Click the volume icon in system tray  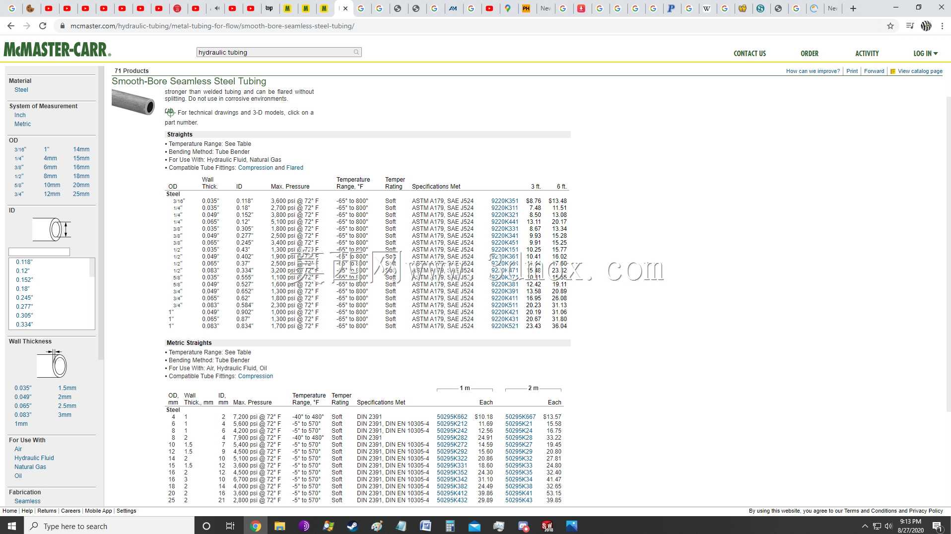[888, 526]
